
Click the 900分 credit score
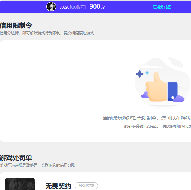tap(97, 6)
